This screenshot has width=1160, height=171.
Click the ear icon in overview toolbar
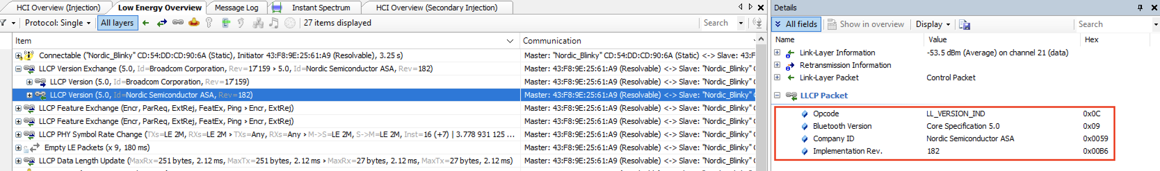click(x=241, y=23)
